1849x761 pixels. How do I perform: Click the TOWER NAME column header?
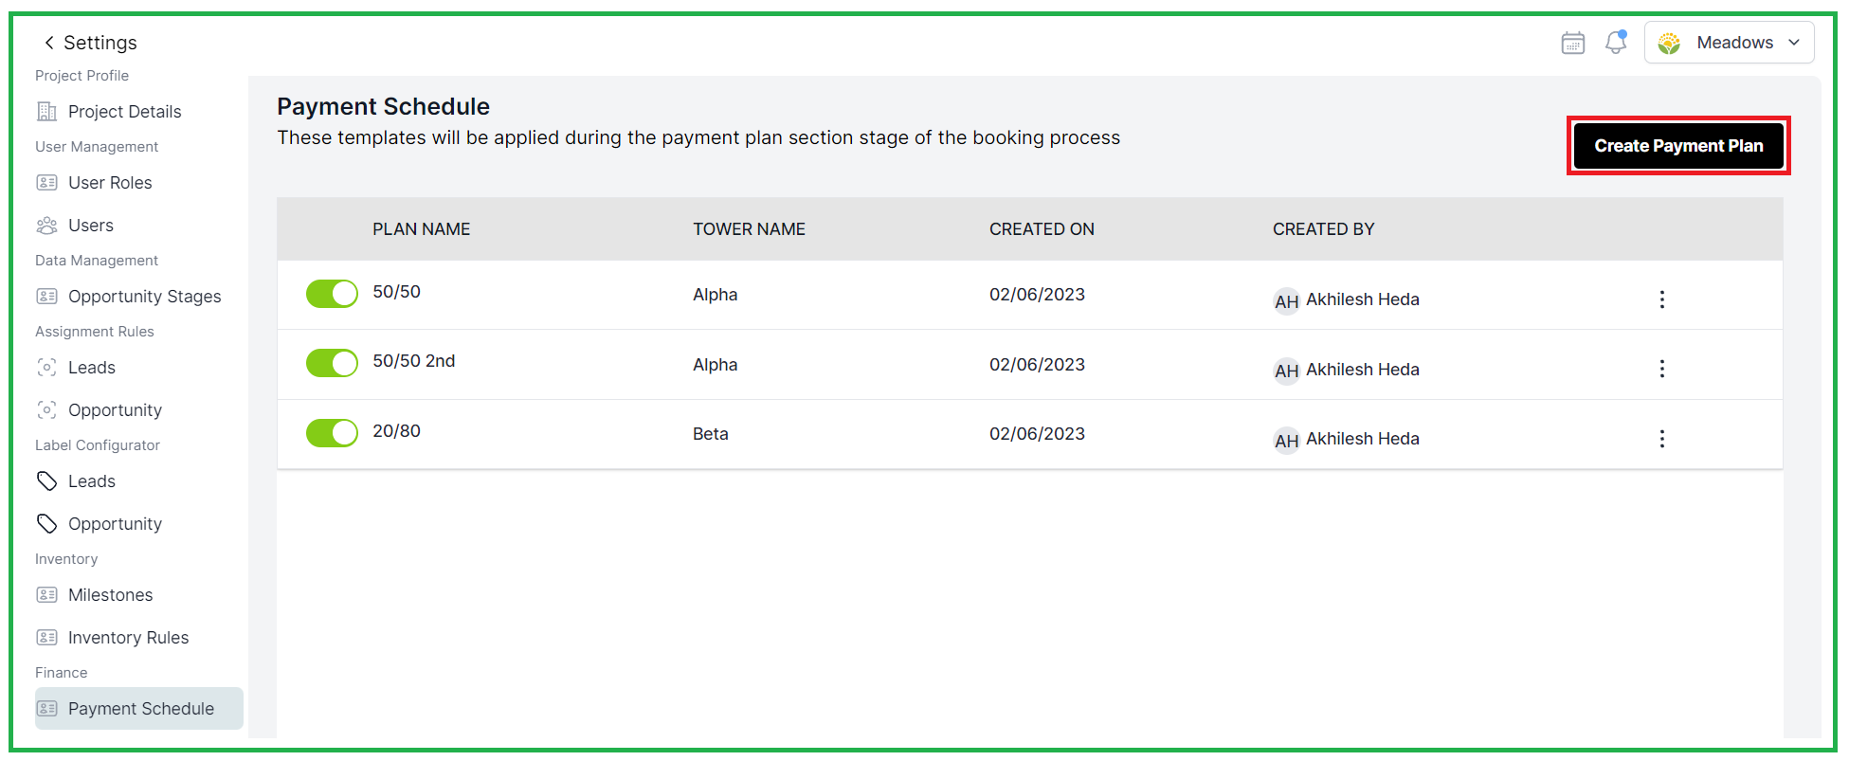click(749, 229)
